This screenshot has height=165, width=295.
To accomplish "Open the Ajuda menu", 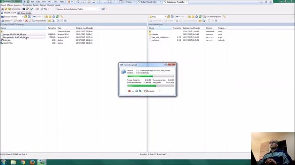I will (x=58, y=5).
